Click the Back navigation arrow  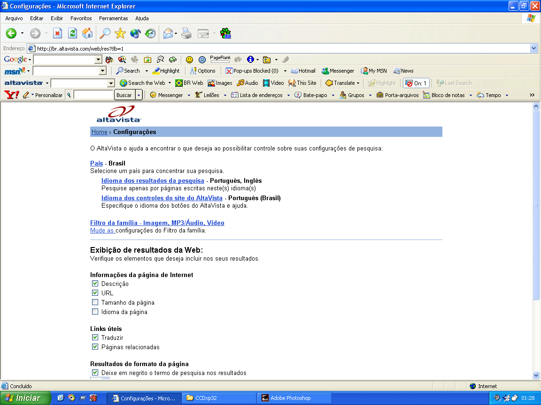click(11, 33)
